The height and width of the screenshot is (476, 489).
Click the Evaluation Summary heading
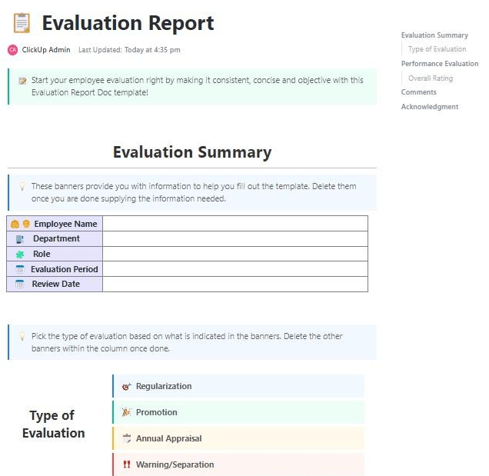click(192, 152)
